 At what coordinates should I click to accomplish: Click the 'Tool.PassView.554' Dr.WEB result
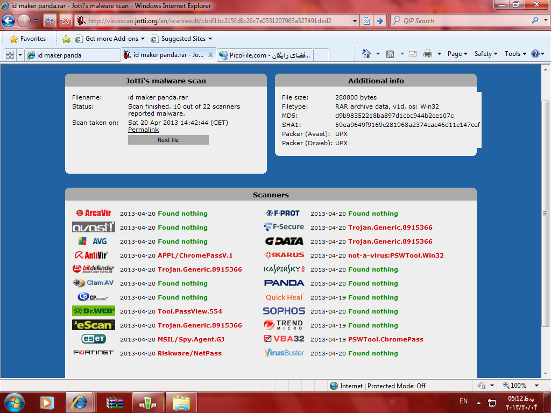pos(190,311)
